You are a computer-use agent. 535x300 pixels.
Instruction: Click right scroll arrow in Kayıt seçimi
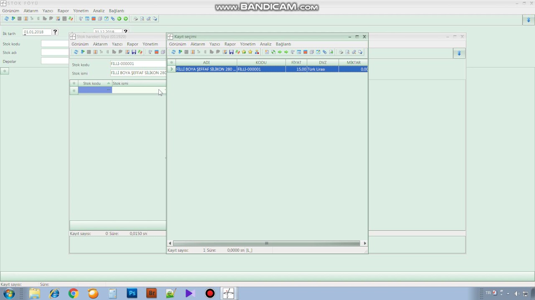tap(364, 243)
